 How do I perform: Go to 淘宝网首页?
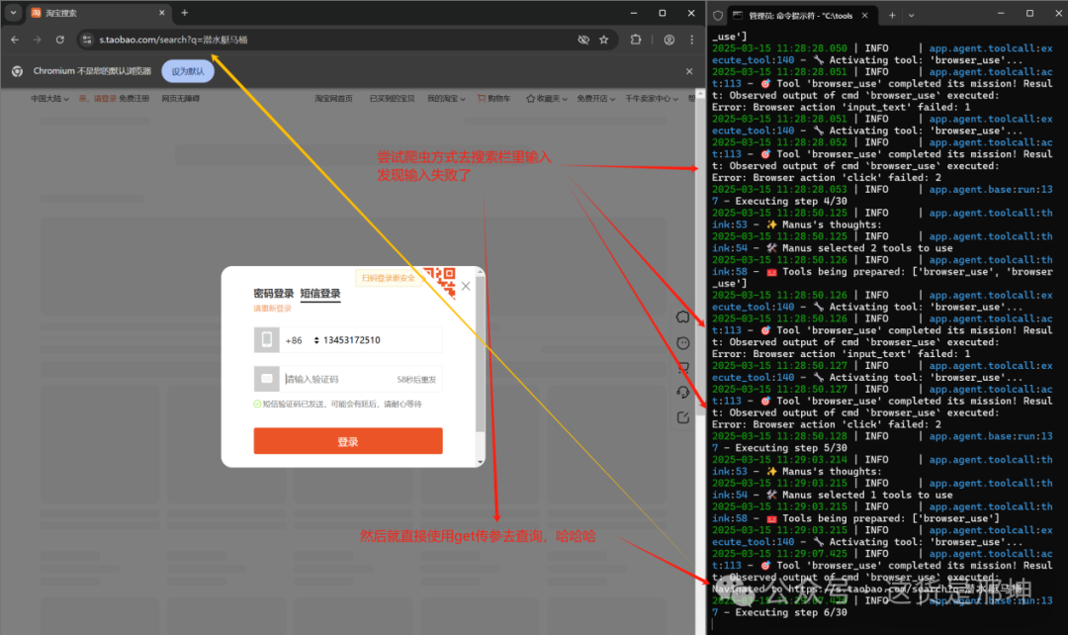pos(334,99)
